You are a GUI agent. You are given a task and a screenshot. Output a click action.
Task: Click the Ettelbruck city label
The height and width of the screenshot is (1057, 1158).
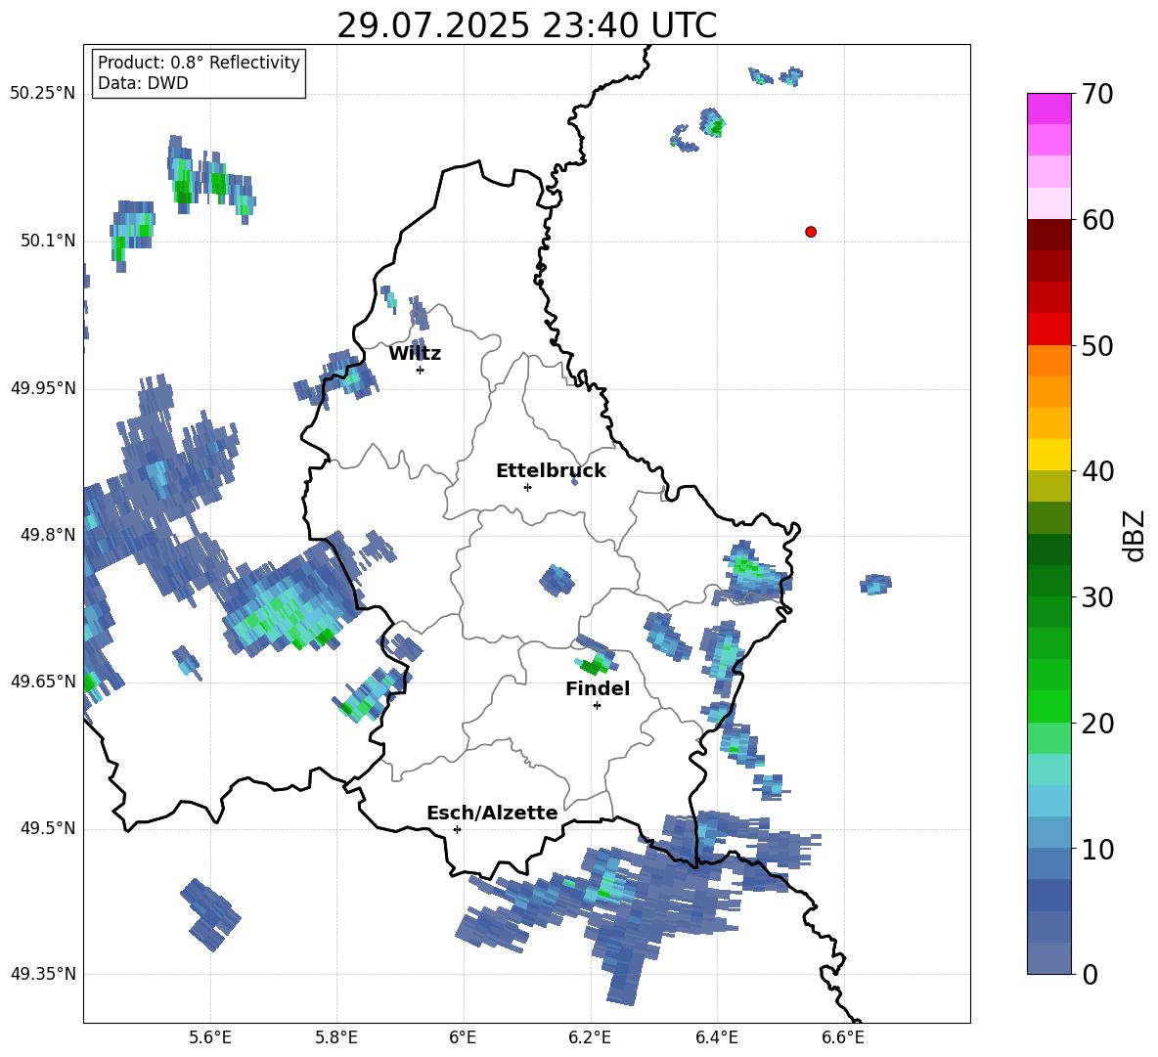pyautogui.click(x=551, y=471)
